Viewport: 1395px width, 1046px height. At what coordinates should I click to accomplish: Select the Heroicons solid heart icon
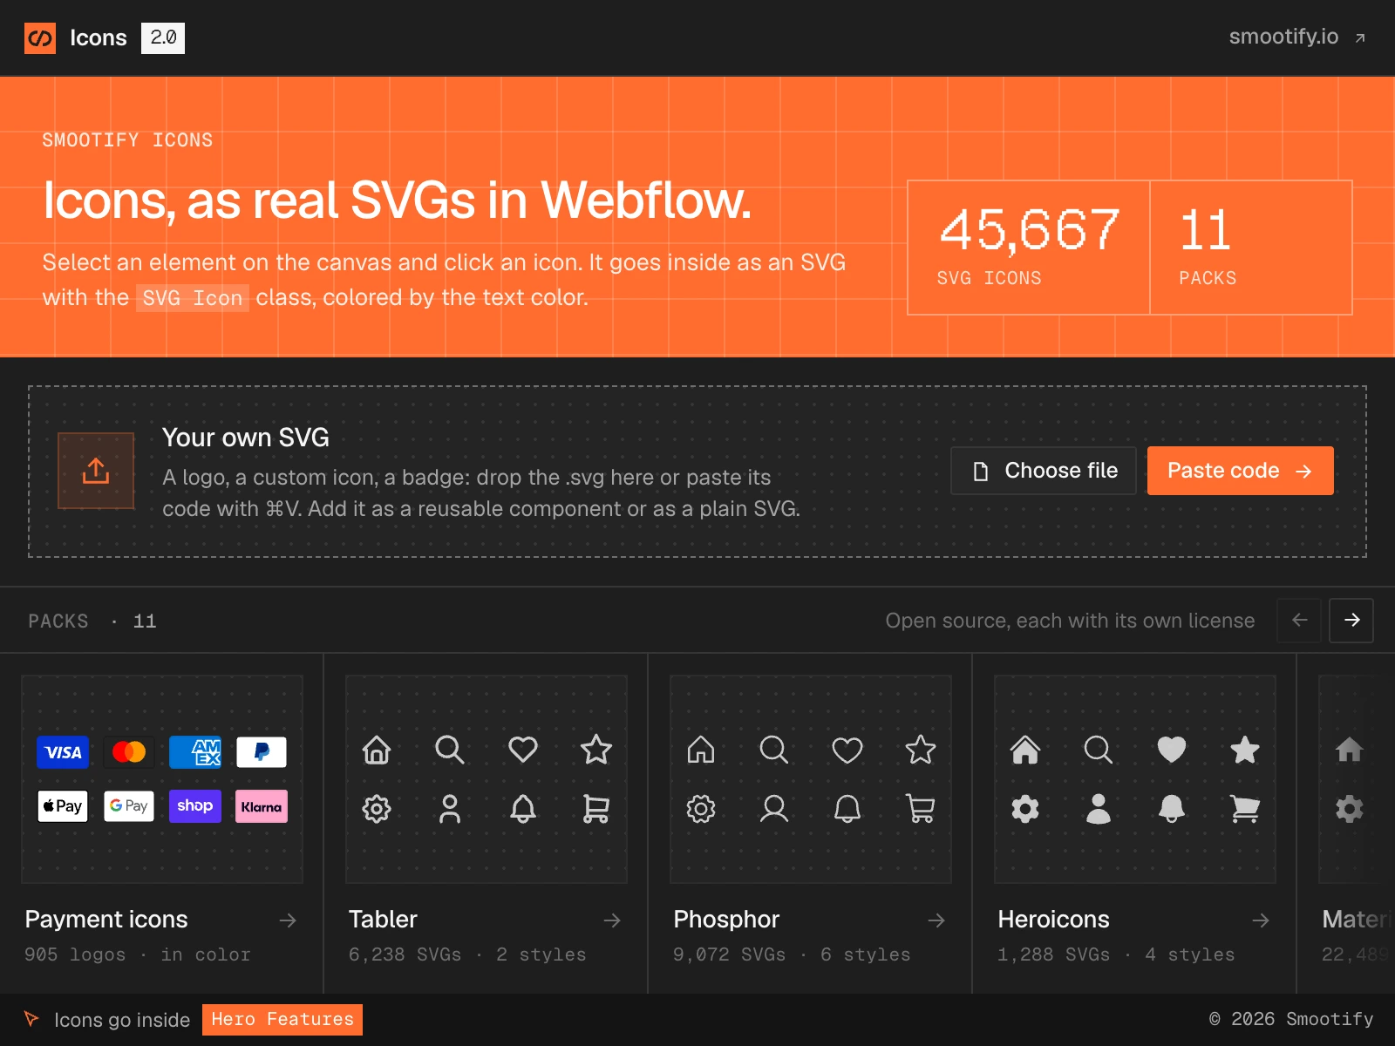click(x=1172, y=750)
